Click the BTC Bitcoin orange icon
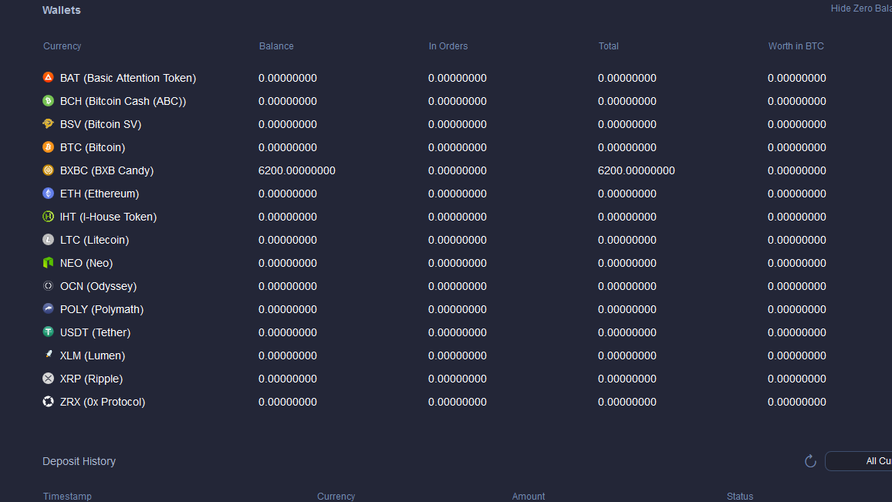This screenshot has height=502, width=892. click(49, 147)
